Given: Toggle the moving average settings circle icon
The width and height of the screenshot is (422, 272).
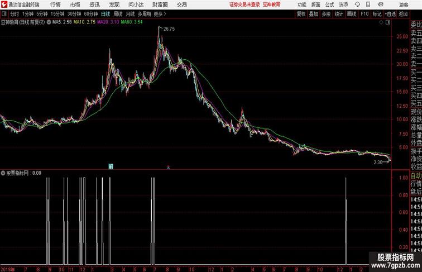Looking at the screenshot, I should coord(49,22).
